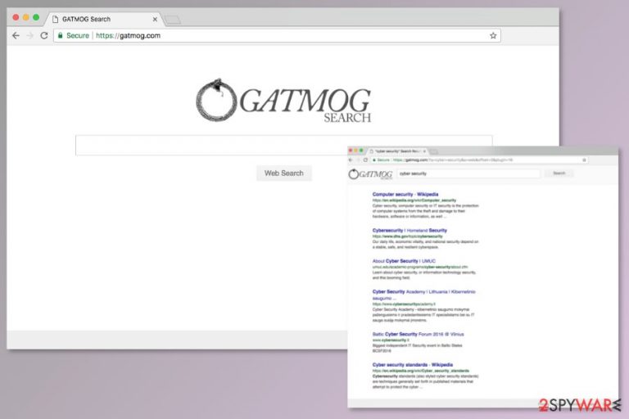Open the Computer security - Wikipedia result
629x419 pixels.
coord(405,194)
